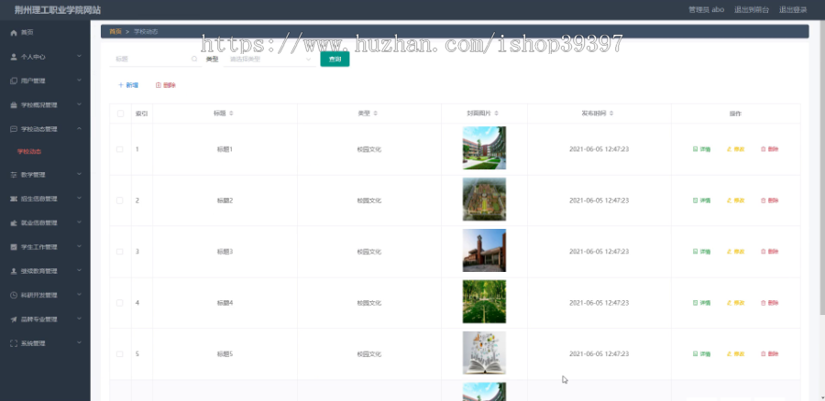Open the 类型 select dropdown

pos(269,60)
